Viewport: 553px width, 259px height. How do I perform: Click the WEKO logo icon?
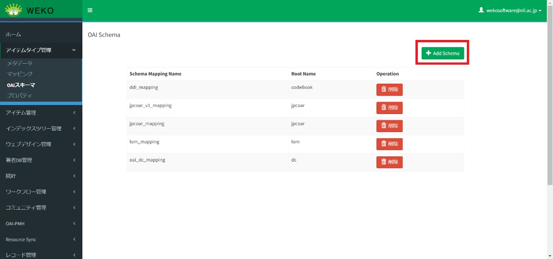13,10
